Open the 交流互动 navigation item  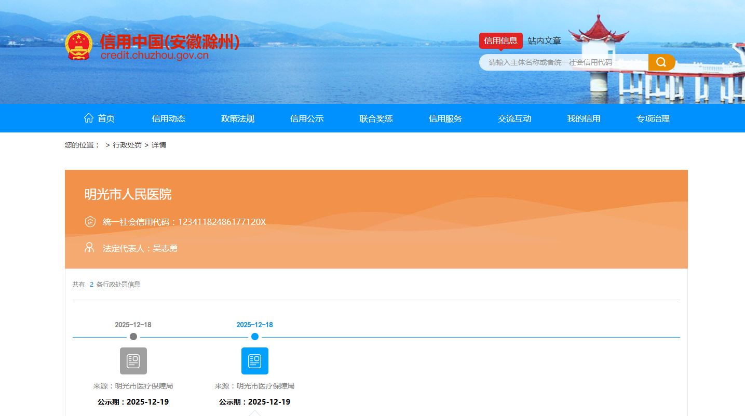[514, 118]
